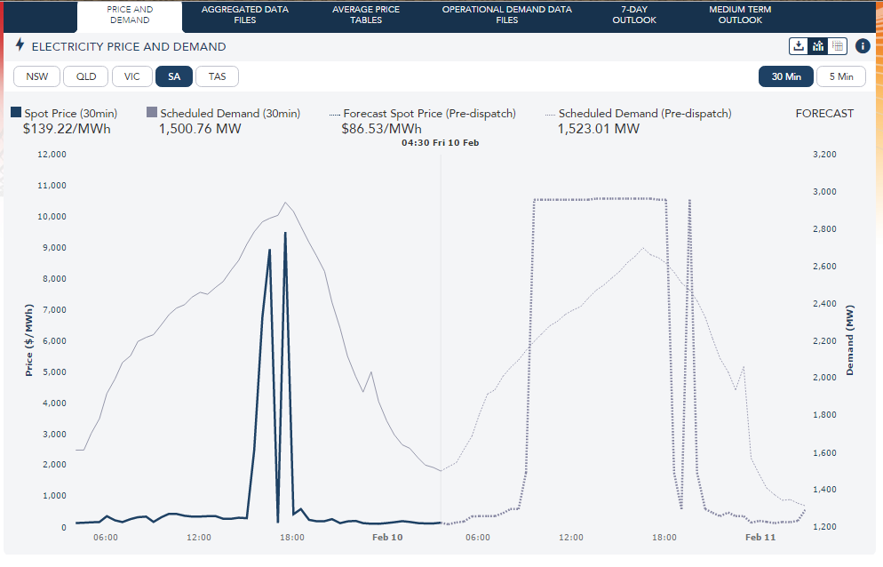Choose the SA region button
The height and width of the screenshot is (567, 883).
174,76
